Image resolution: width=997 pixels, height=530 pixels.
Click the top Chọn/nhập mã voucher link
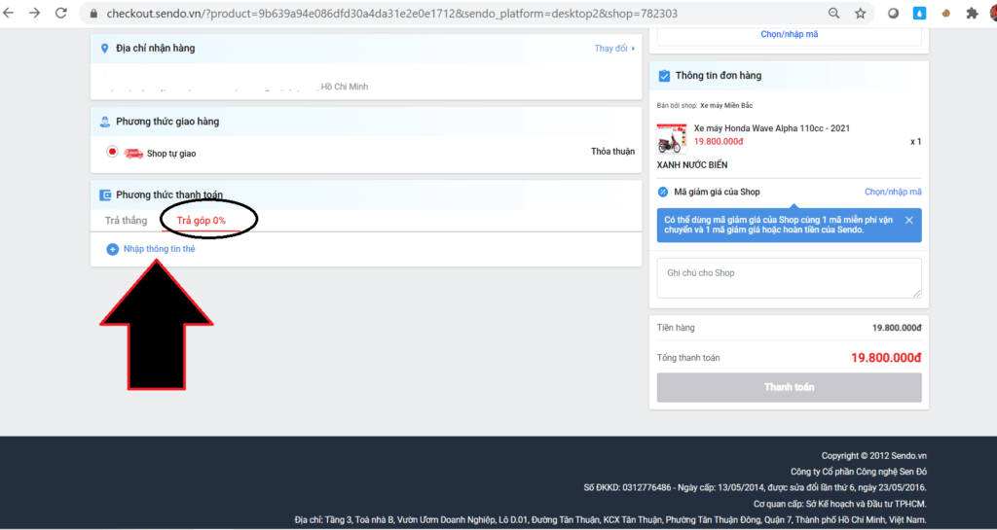pyautogui.click(x=789, y=34)
